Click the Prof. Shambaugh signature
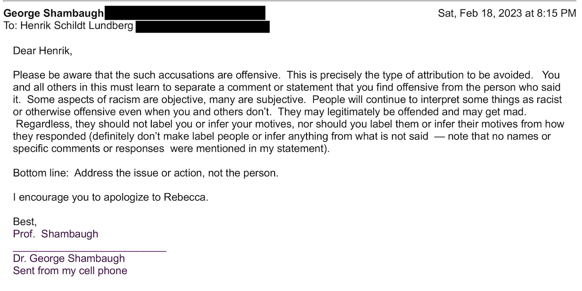This screenshot has height=291, width=582. pos(55,234)
